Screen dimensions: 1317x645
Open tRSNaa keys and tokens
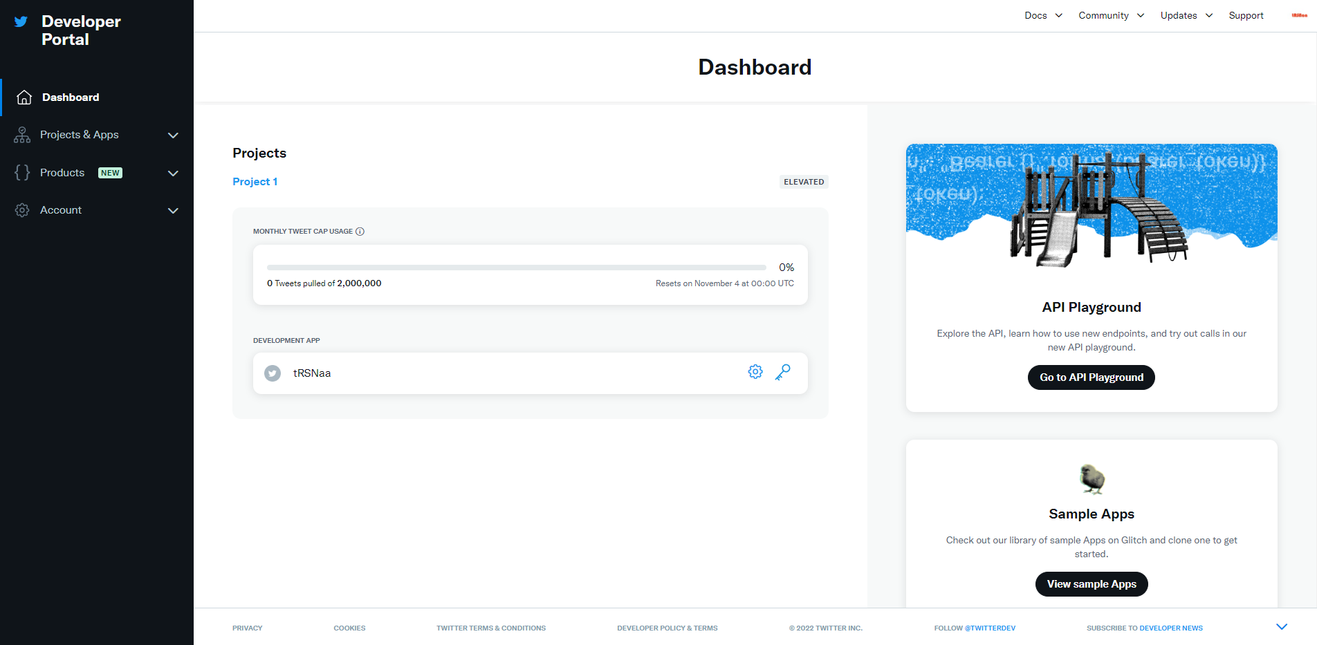[x=782, y=372]
